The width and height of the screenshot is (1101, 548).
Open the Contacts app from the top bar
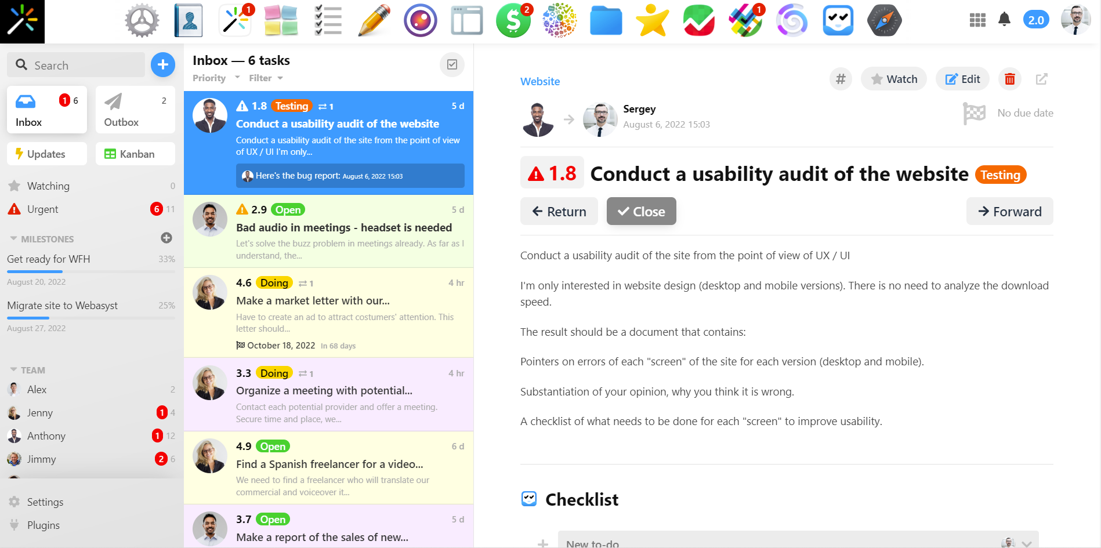tap(187, 19)
